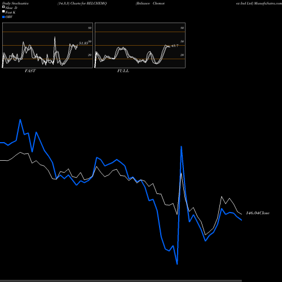This screenshot has width=282, height=282.
Task: Click the Daily Stochastics title text
Action: (x=15, y=3)
